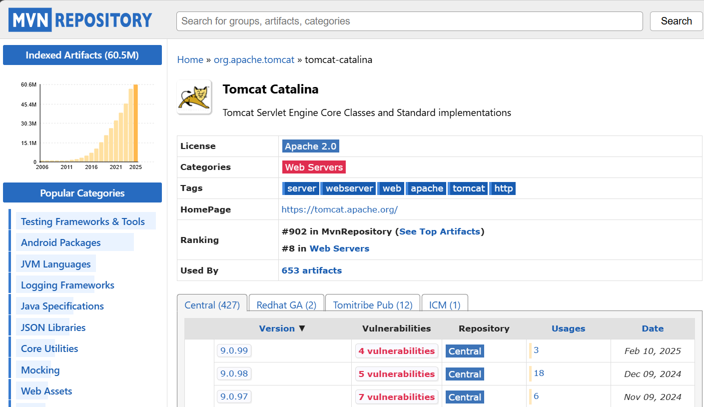
Task: Open the Logging Frameworks category
Action: point(67,285)
